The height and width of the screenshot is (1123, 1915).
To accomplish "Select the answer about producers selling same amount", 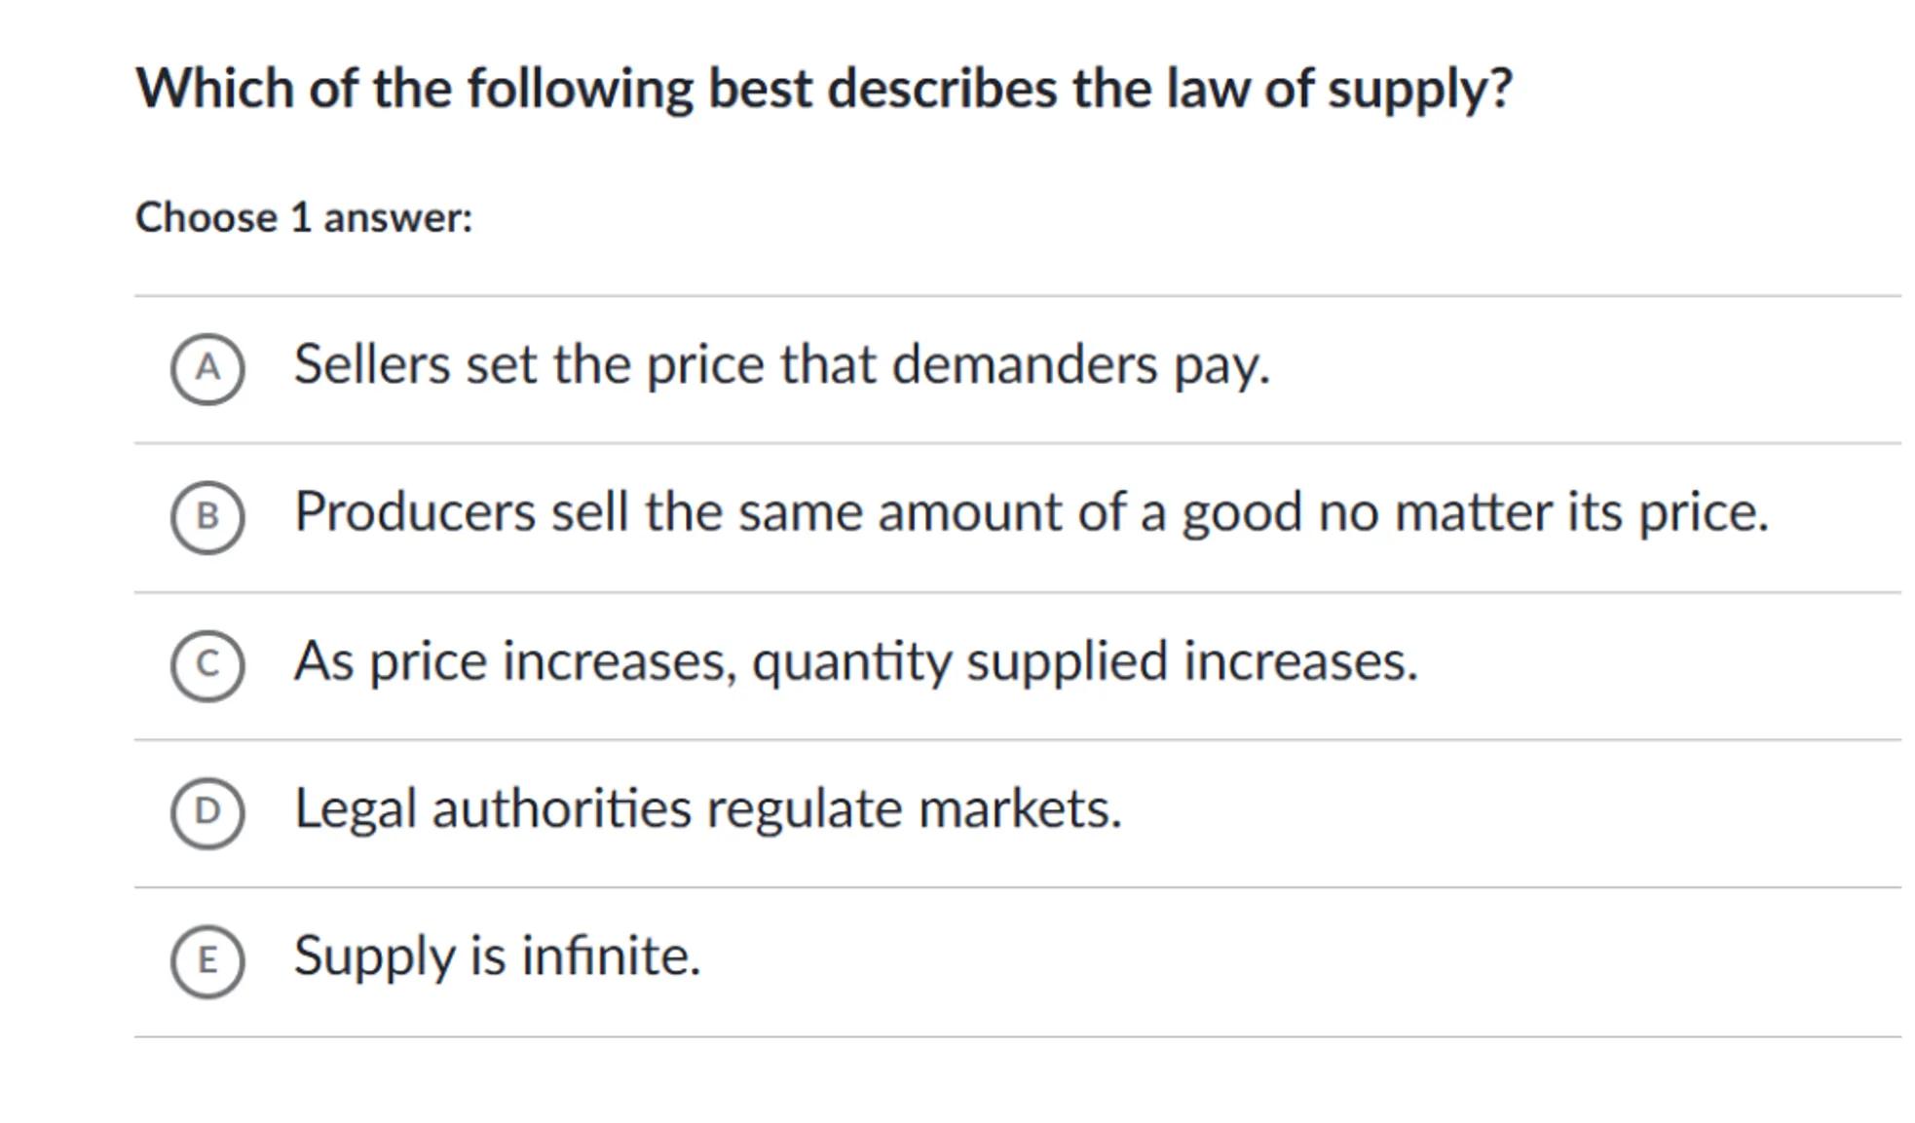I will pos(1031,512).
